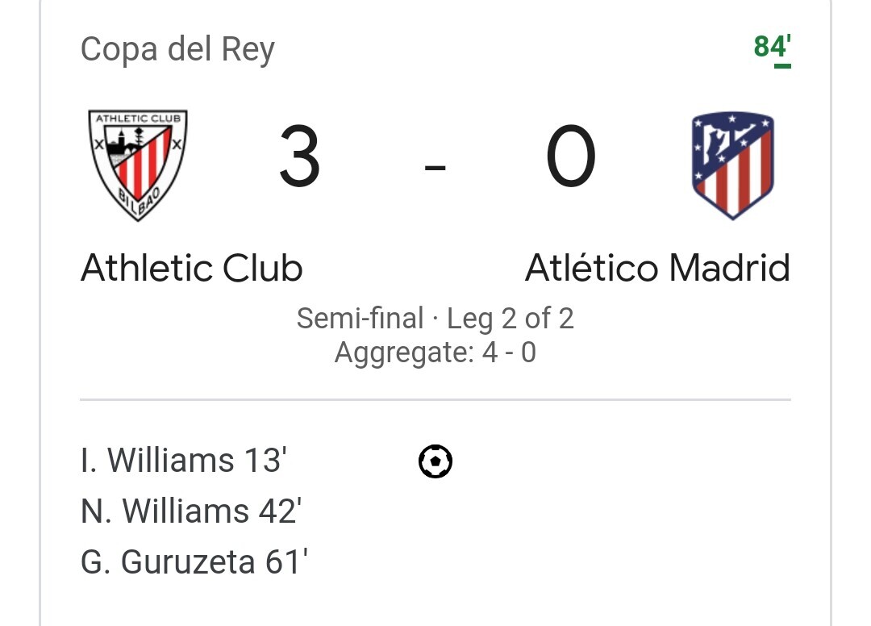This screenshot has height=626, width=871.
Task: Open the Copa del Rey competition link
Action: [177, 49]
